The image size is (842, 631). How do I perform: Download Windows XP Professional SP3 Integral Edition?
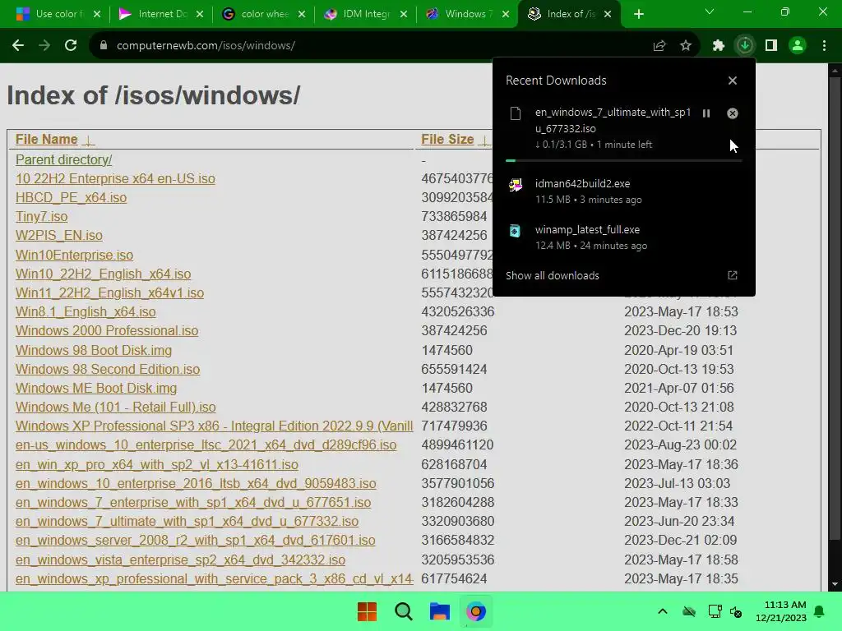coord(215,426)
